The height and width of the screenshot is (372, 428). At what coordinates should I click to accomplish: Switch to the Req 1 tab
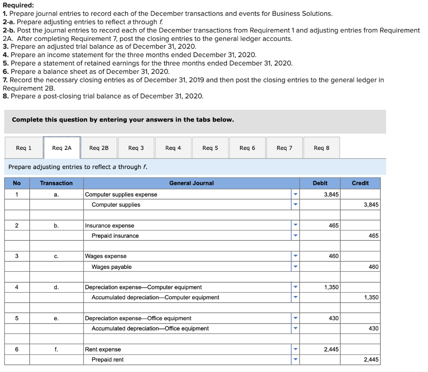[x=23, y=147]
